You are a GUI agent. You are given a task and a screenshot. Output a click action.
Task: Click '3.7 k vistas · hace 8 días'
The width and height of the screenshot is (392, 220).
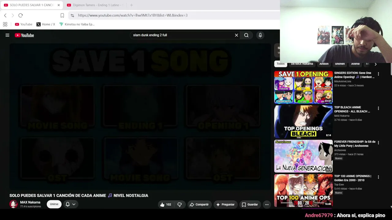348,120
